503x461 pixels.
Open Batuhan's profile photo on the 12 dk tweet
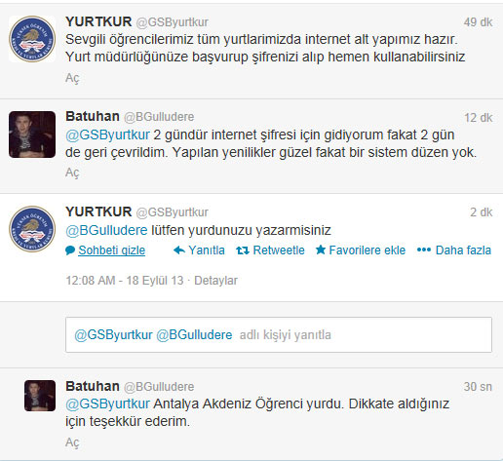click(32, 134)
